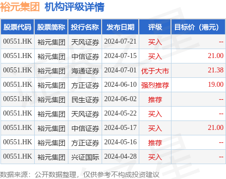Click the 裕元集团 title text
Screen dimensions: 226x179
[20, 7]
